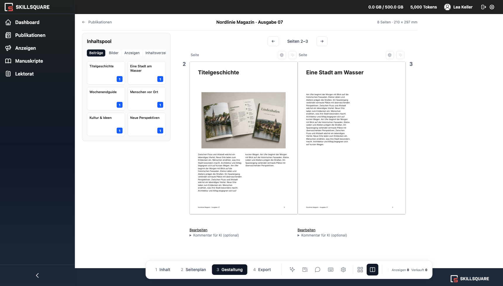Click the AI sparkle icon for page 3
503x286 pixels.
pyautogui.click(x=400, y=55)
